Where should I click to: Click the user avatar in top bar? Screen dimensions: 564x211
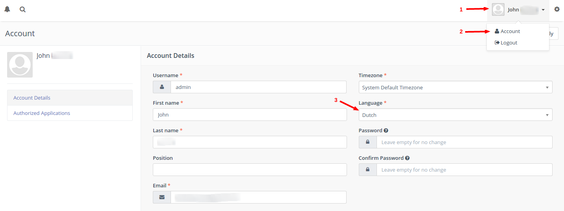[498, 9]
